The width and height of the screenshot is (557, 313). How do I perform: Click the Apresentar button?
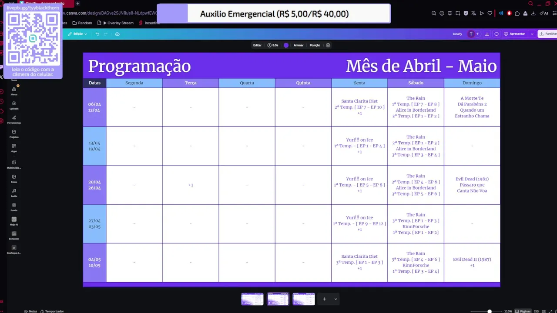[515, 34]
